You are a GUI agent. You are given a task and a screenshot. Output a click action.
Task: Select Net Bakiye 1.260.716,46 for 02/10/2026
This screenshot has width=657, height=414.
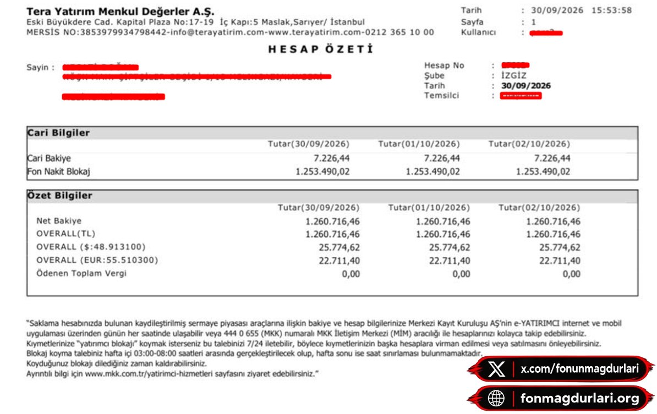coord(553,222)
